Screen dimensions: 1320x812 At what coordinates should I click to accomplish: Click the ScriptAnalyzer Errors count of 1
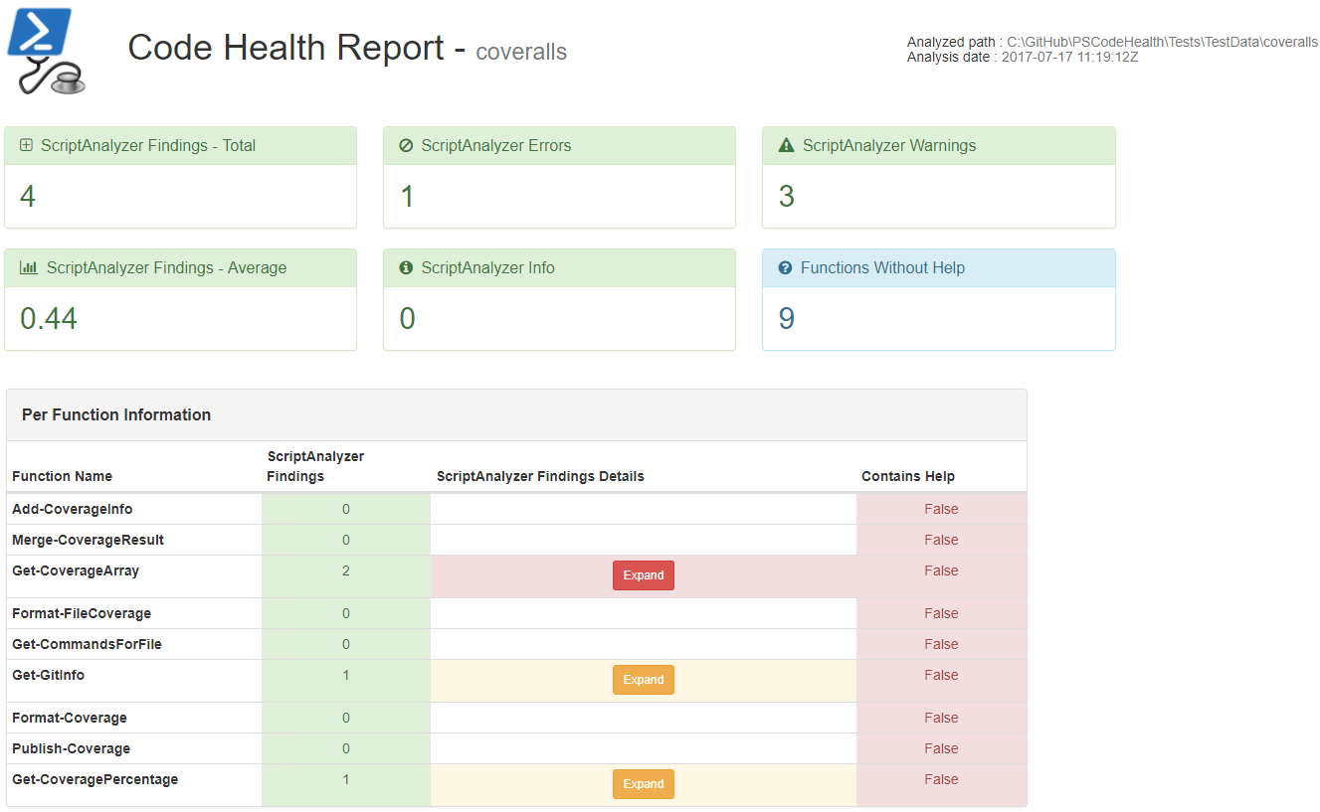406,197
